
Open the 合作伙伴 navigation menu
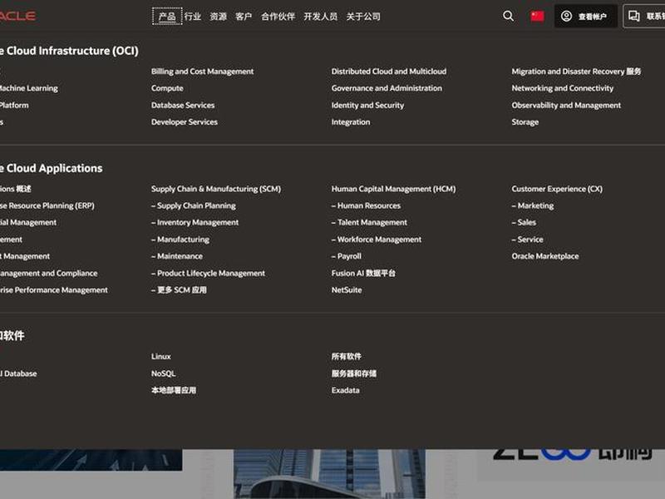(278, 17)
